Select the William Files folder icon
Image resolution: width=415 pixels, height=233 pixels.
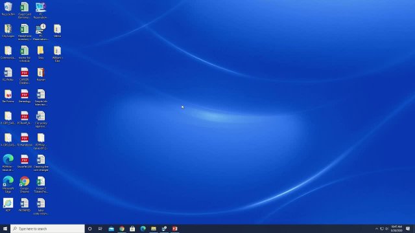58,54
